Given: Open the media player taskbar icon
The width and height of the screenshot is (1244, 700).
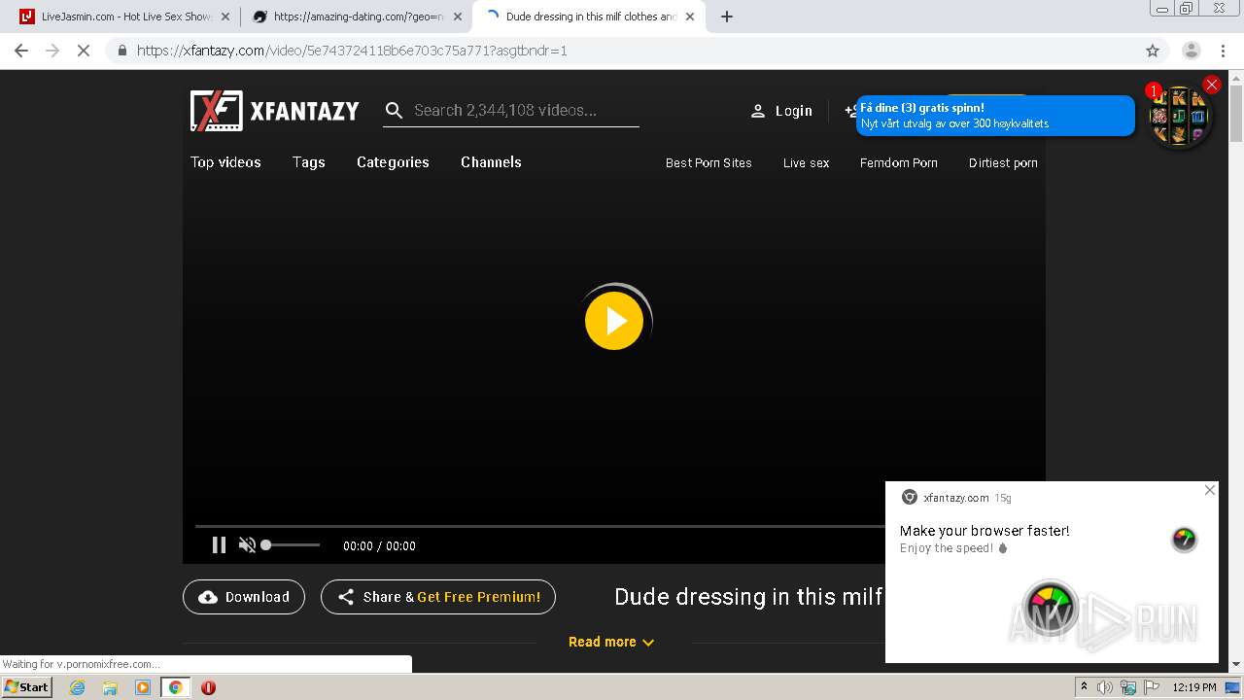Looking at the screenshot, I should pyautogui.click(x=143, y=687).
